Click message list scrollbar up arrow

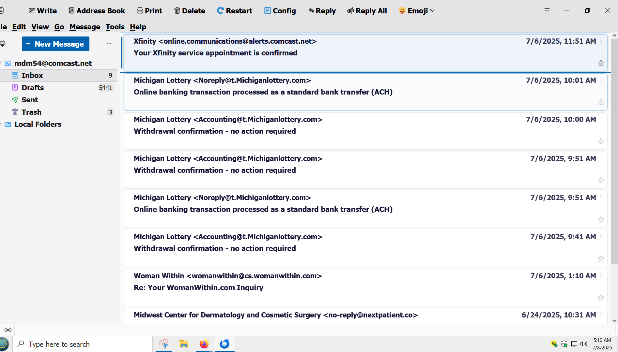(x=614, y=36)
